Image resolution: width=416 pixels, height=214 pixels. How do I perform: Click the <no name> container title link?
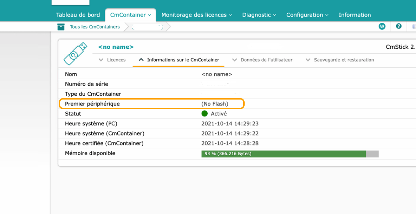pyautogui.click(x=116, y=47)
